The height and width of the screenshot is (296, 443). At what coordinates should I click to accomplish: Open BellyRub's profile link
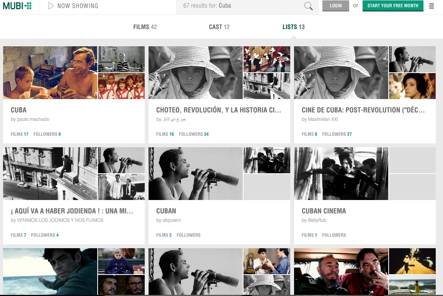click(317, 220)
